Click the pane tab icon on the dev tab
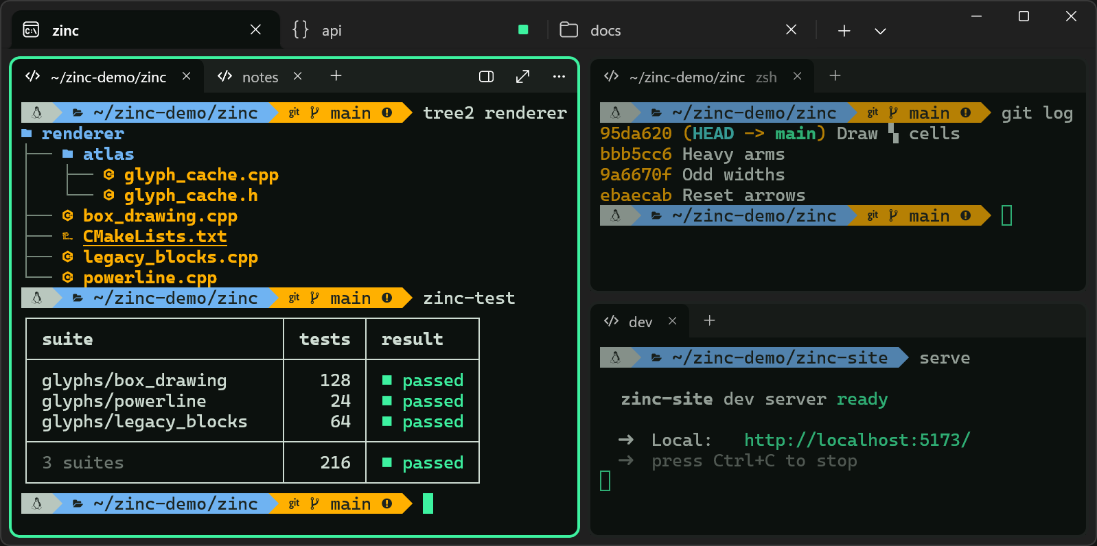1097x546 pixels. point(611,321)
